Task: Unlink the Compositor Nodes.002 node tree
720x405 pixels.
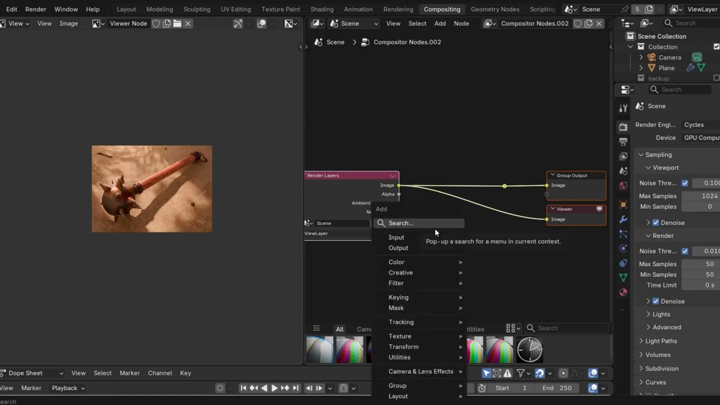Action: [599, 24]
